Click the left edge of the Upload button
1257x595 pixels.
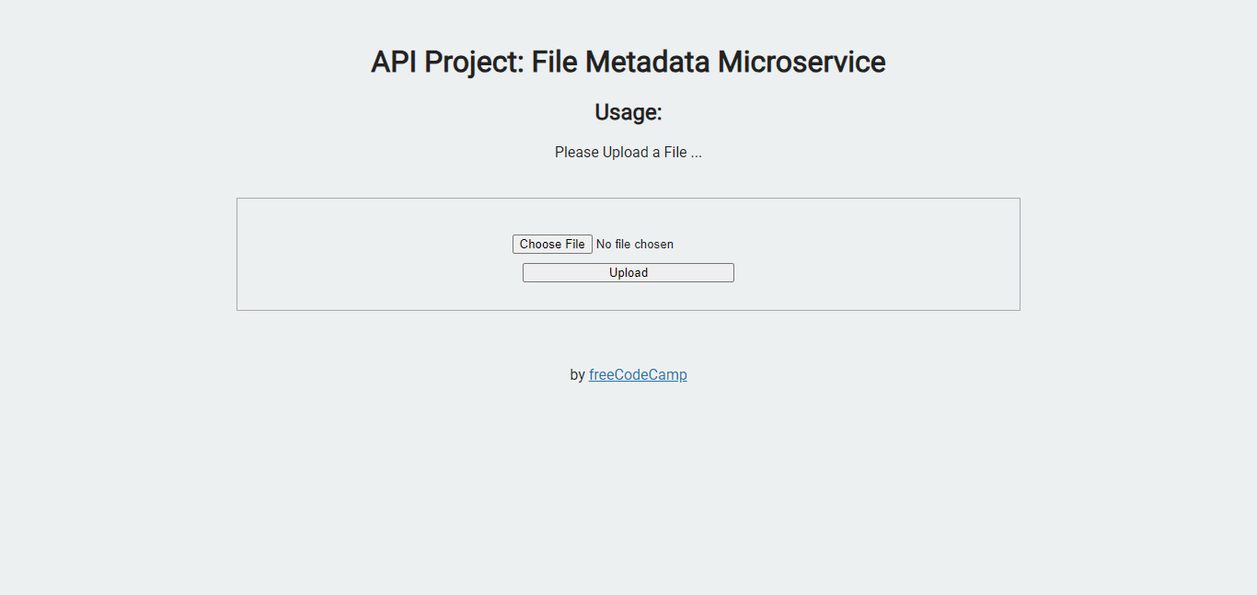(526, 272)
